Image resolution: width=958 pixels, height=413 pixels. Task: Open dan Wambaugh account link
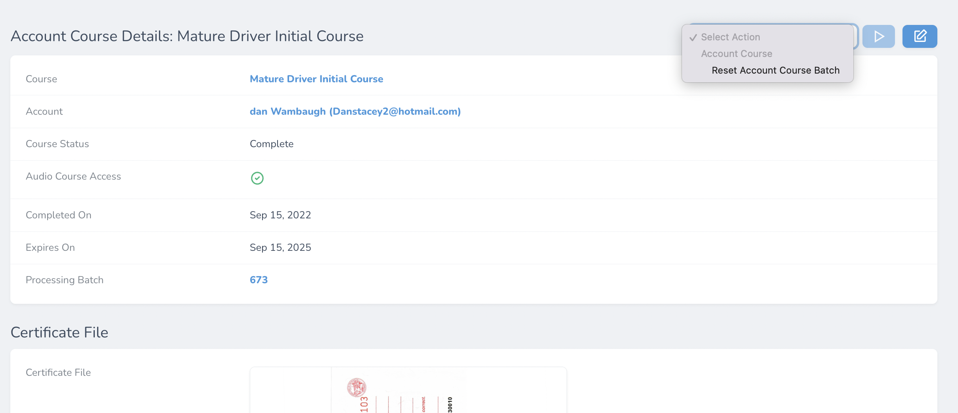coord(355,112)
